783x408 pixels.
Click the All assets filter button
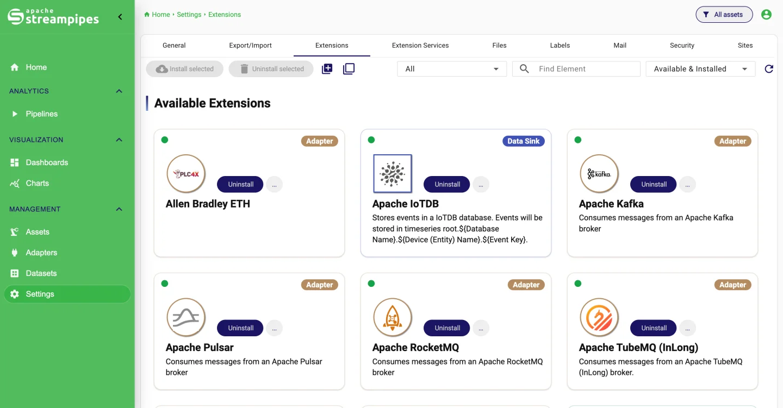pyautogui.click(x=724, y=15)
